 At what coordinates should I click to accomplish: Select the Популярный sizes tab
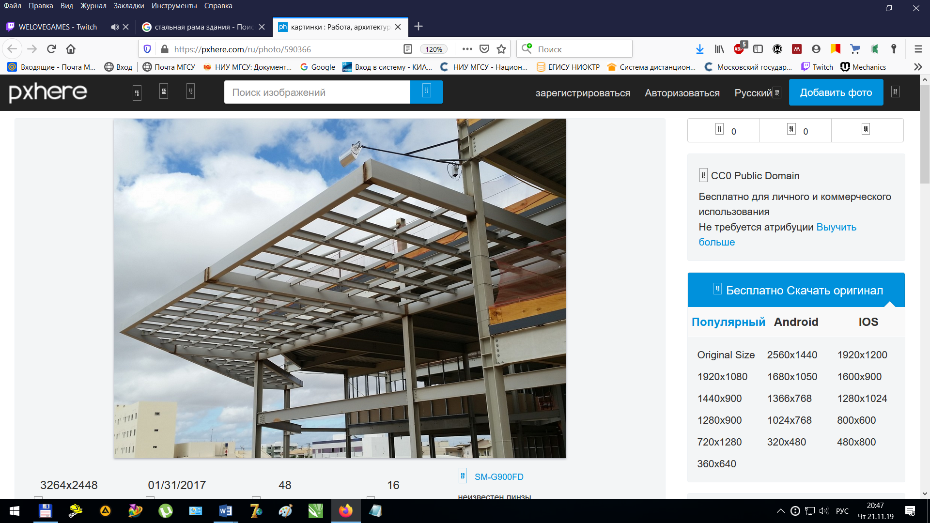click(x=728, y=322)
